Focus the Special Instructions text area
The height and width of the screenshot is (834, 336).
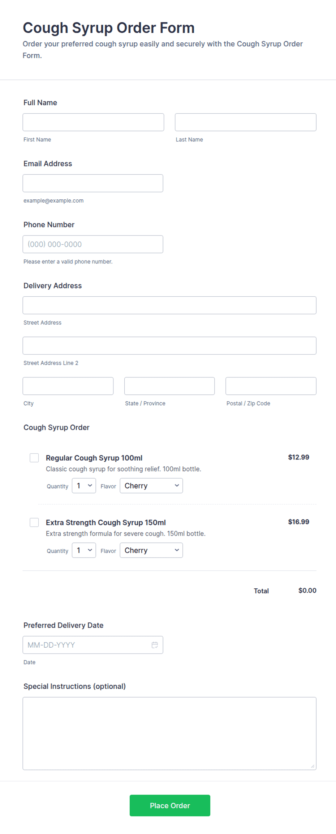point(169,733)
